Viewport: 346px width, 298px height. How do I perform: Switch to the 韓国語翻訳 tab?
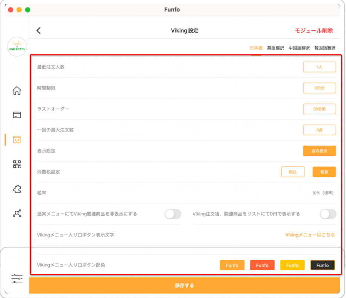pos(325,48)
